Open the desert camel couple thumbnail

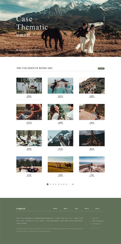(x=60, y=164)
